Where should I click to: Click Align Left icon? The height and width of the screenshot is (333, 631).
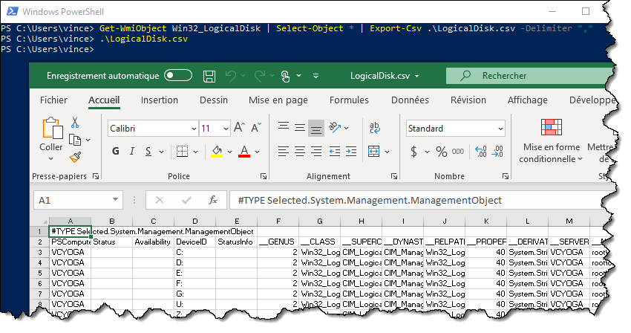tap(284, 152)
